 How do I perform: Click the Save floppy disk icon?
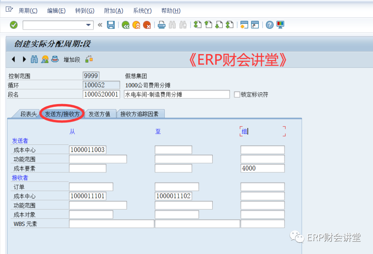click(x=111, y=25)
